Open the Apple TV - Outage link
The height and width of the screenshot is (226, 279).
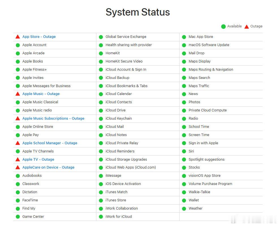tap(38, 160)
